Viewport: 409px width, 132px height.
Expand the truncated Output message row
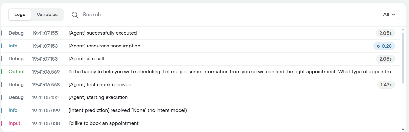click(231, 72)
